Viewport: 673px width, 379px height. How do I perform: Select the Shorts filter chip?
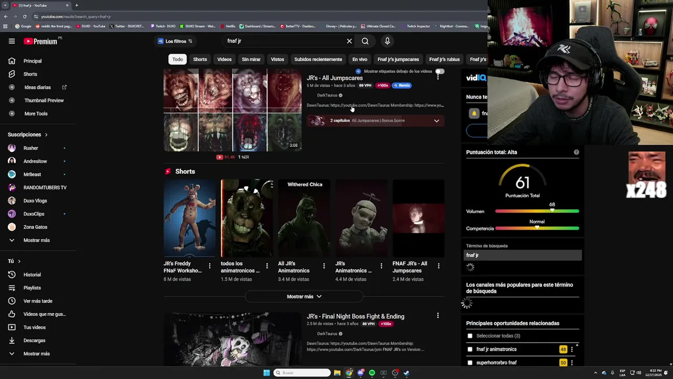(x=200, y=59)
